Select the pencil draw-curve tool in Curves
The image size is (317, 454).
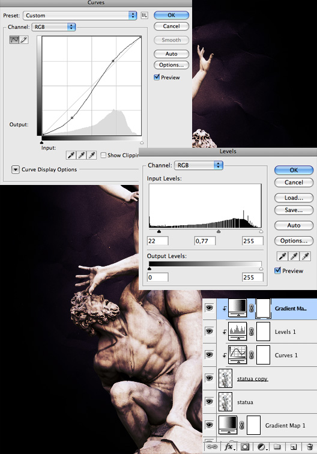(24, 40)
